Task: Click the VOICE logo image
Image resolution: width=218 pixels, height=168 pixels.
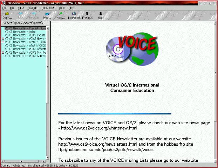Action: coord(132,49)
